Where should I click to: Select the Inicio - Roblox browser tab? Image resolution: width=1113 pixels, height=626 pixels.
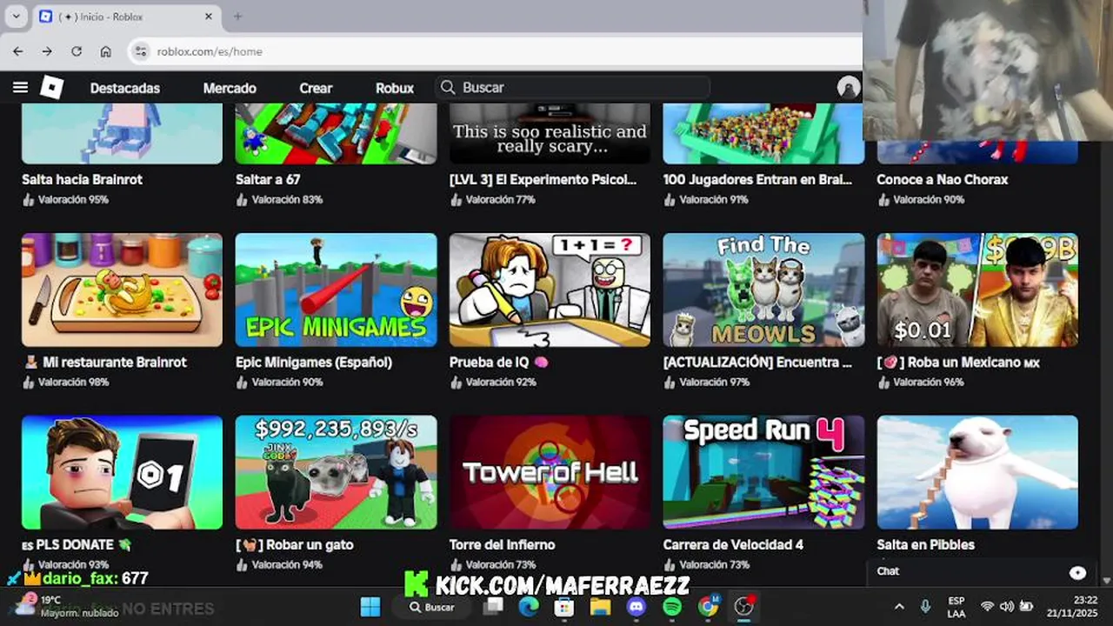(126, 17)
